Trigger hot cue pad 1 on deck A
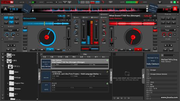 [6, 18]
